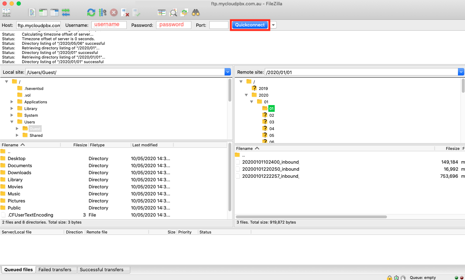Collapse the remote 2020 folder

point(246,95)
